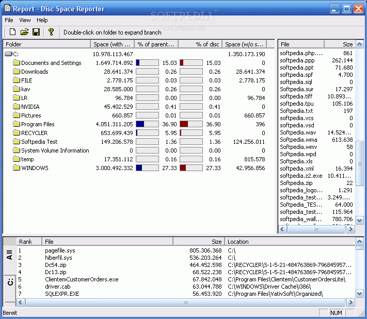The image size is (367, 319).
Task: Click scroll left arrow under file list pane
Action: [x=282, y=229]
